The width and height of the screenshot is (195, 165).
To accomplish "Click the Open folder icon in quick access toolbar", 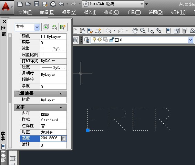I will pos(28,4).
